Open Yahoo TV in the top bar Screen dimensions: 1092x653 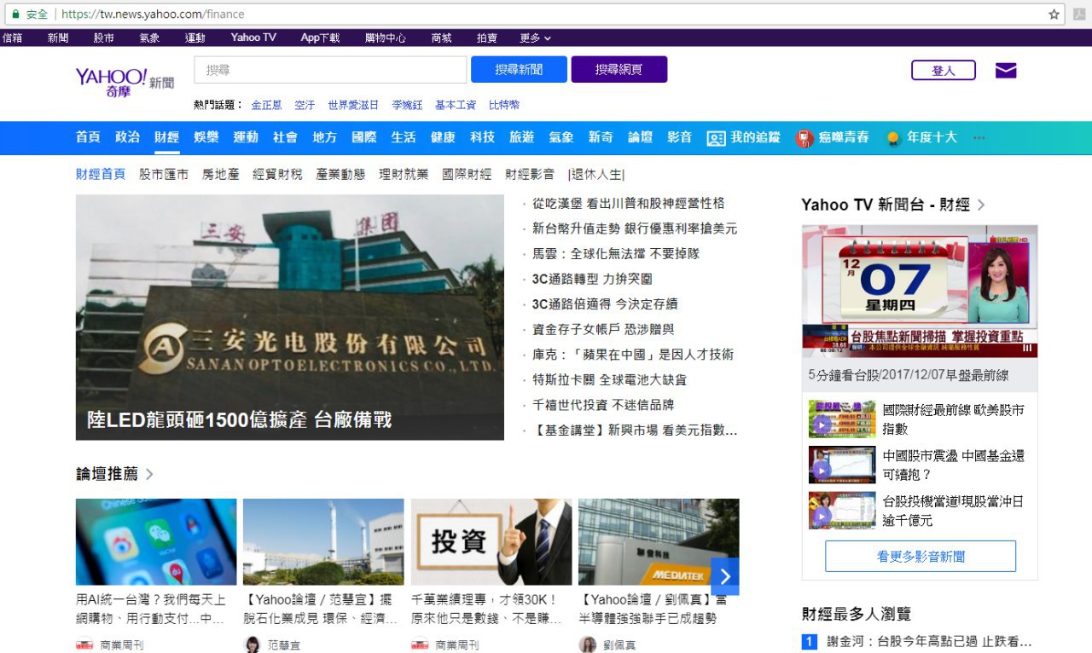click(253, 38)
